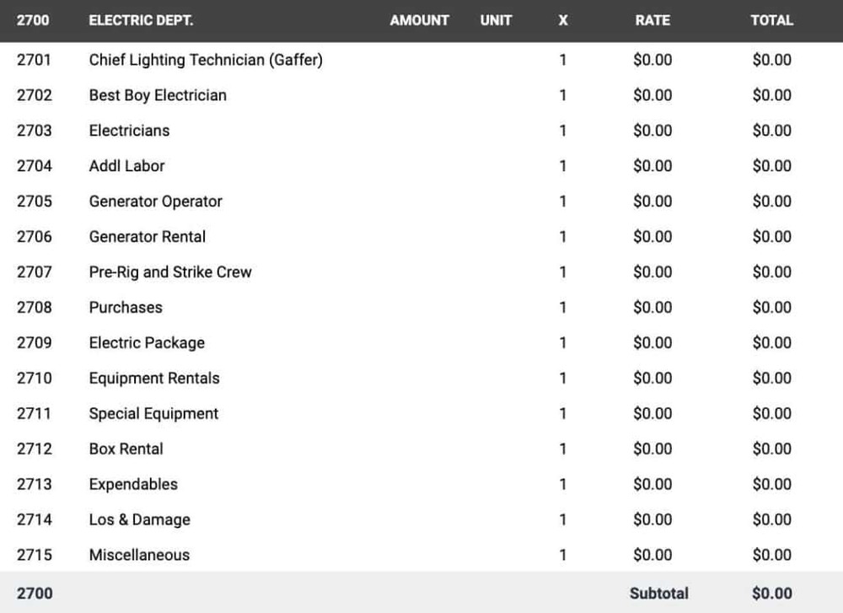Click account number 2700 in the header row
The image size is (843, 613).
(x=35, y=21)
